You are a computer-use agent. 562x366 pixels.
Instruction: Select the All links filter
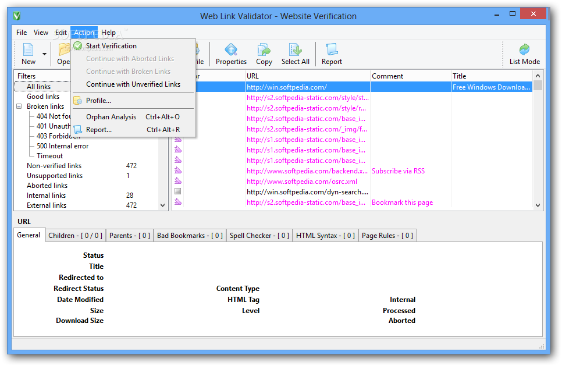coord(39,86)
